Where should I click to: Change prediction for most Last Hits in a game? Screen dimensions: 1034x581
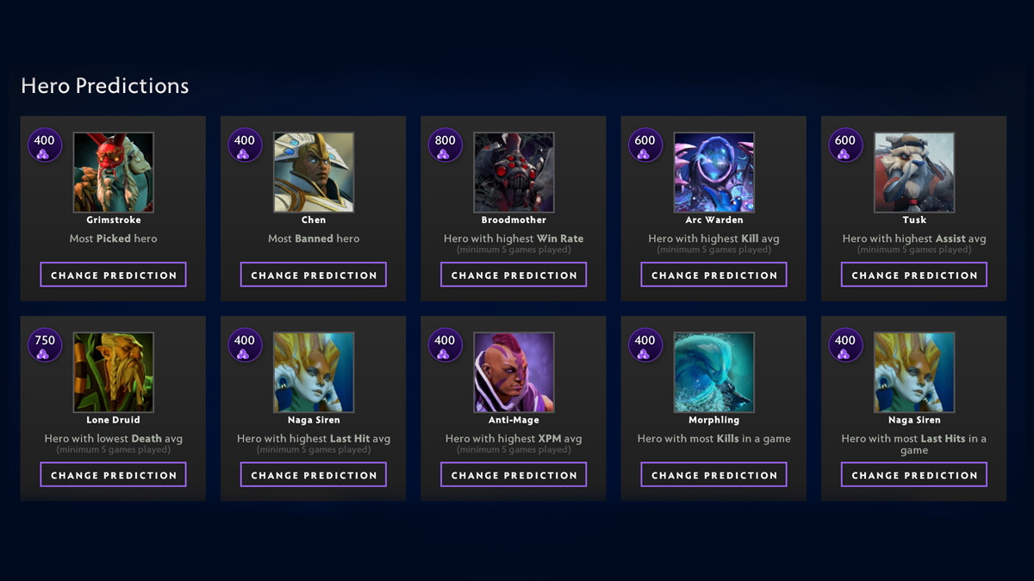pos(914,475)
